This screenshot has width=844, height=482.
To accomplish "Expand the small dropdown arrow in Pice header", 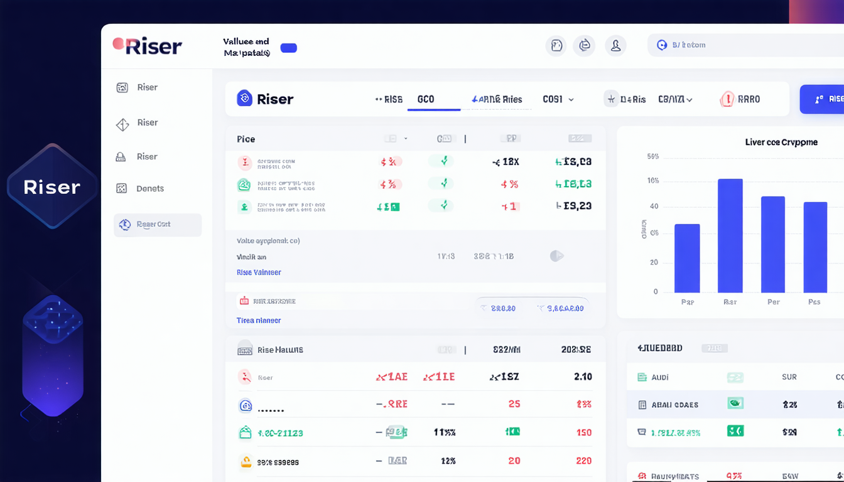I will [406, 139].
